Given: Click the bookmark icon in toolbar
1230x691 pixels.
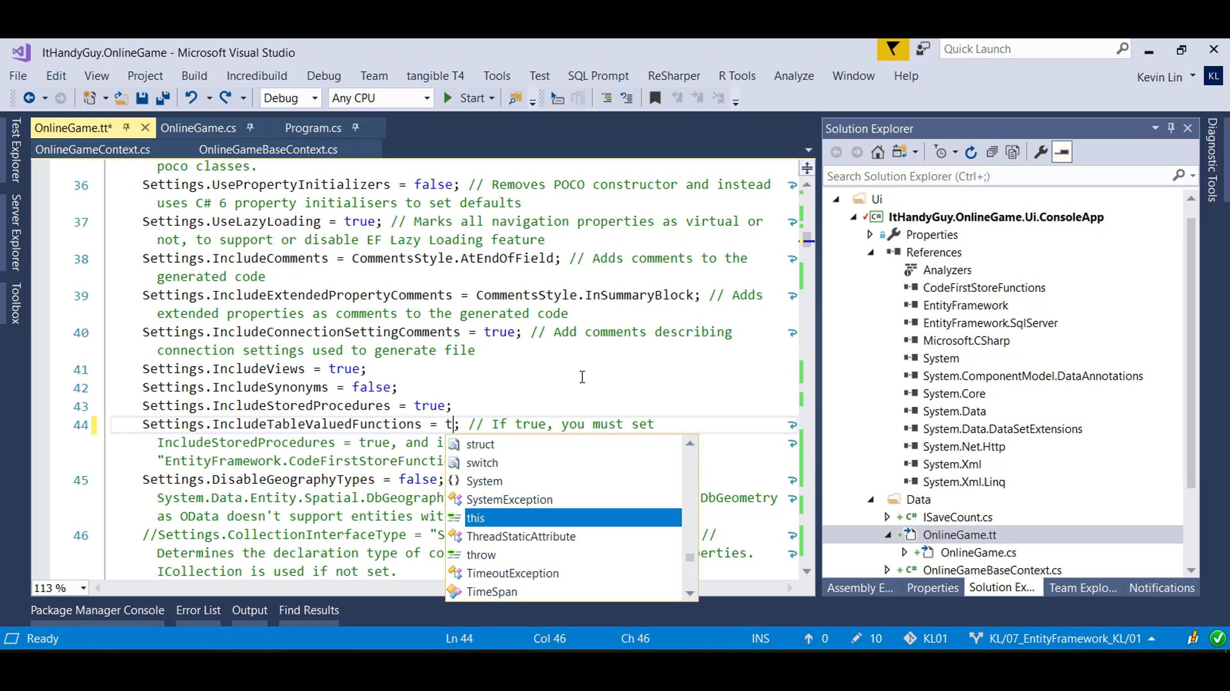Looking at the screenshot, I should tap(655, 98).
